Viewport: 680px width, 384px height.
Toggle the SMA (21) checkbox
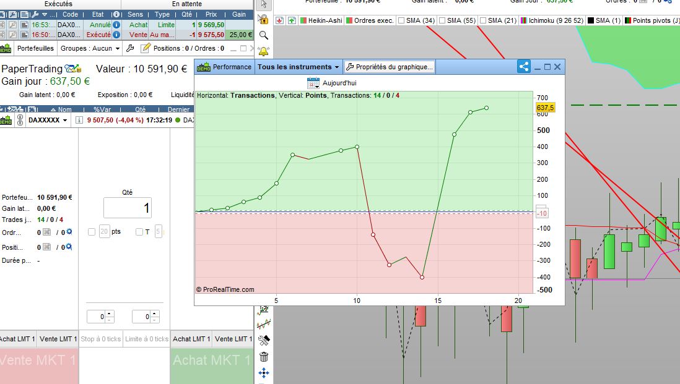point(482,20)
